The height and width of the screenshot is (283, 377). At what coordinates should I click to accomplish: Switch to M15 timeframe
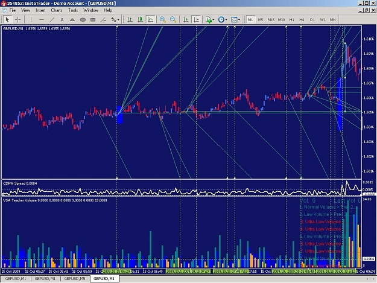pyautogui.click(x=271, y=19)
